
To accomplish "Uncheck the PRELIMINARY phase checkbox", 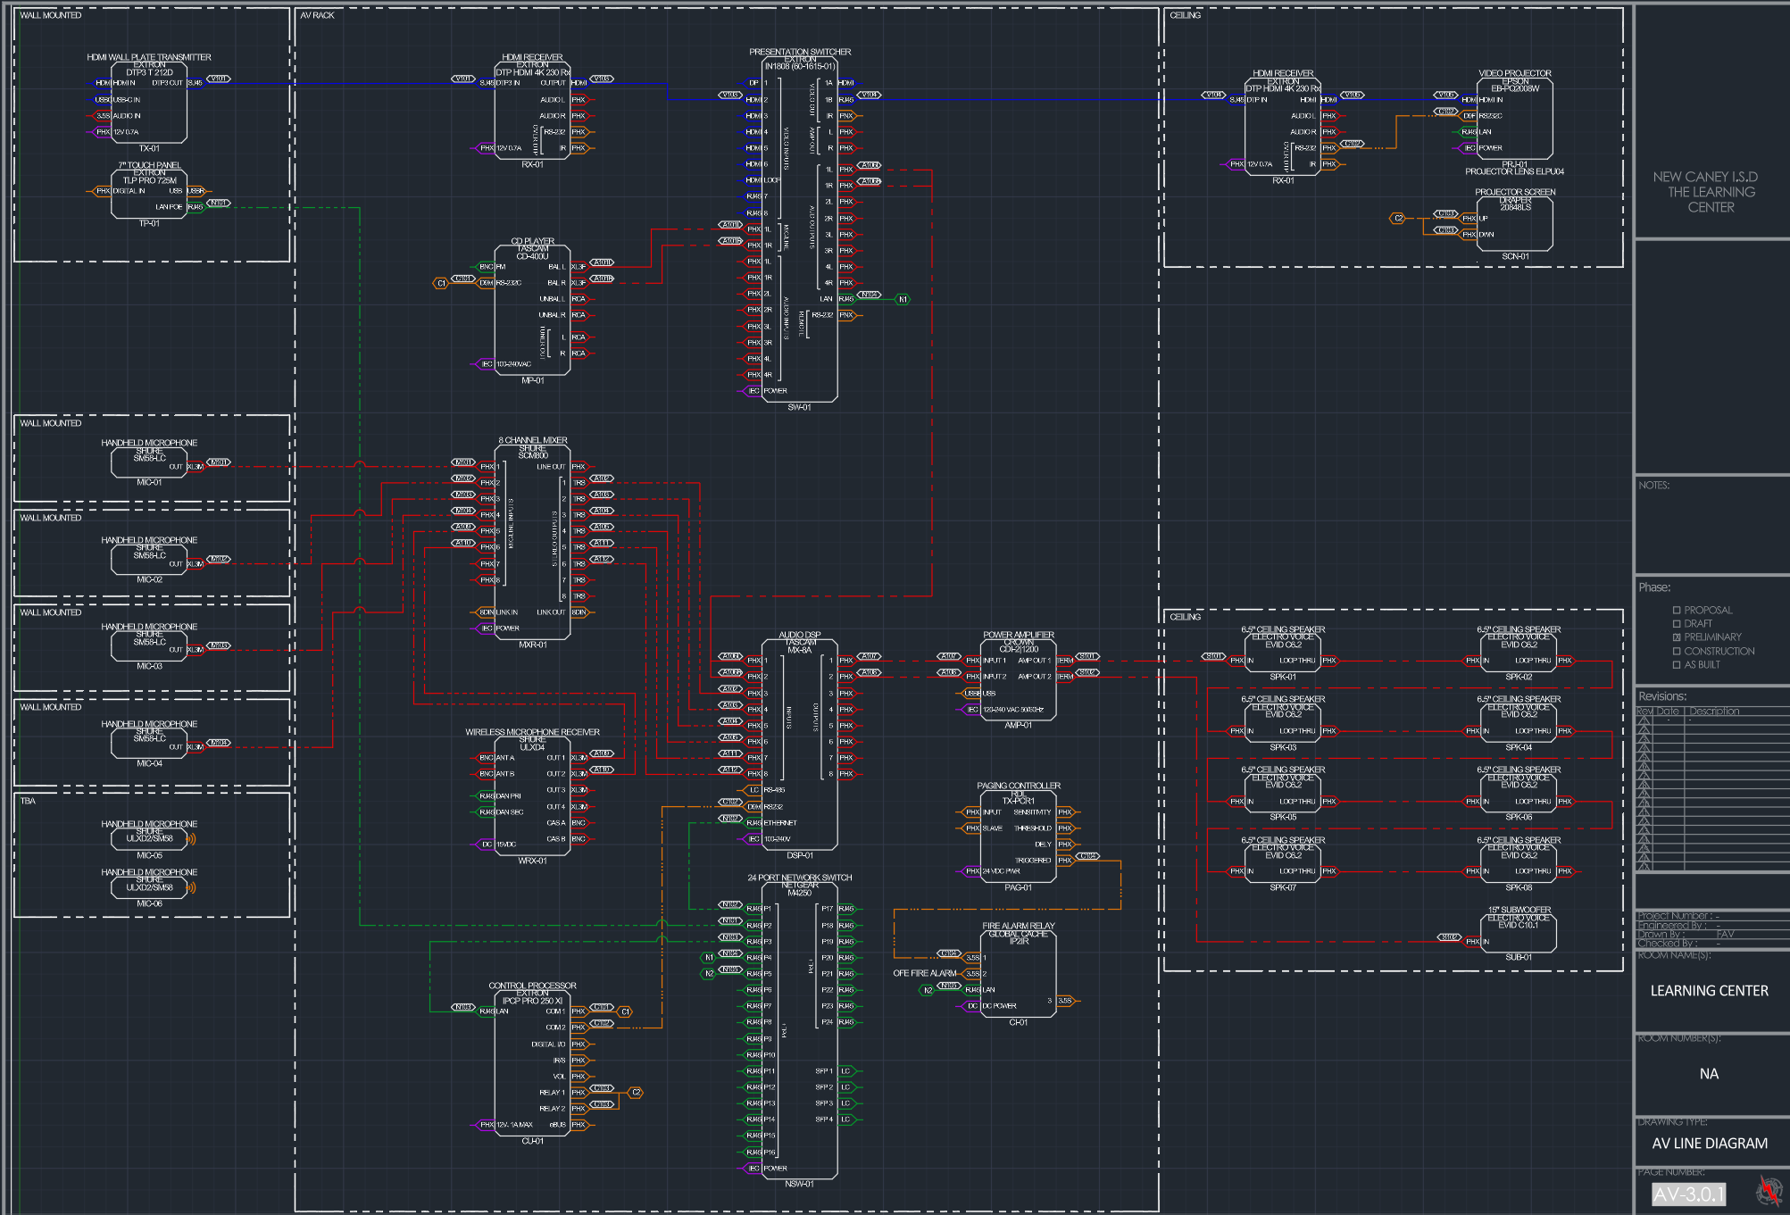I will [x=1677, y=637].
